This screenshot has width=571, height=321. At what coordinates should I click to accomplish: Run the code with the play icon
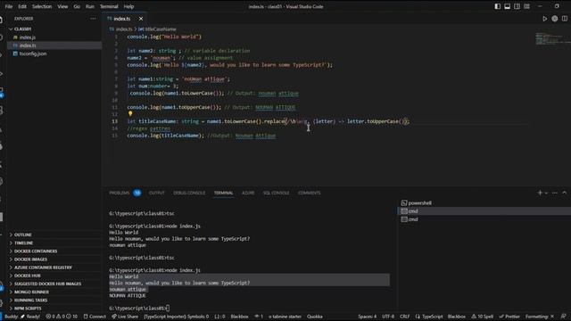click(545, 19)
